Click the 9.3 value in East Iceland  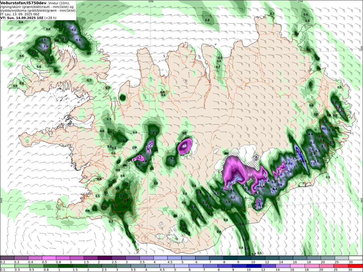pyautogui.click(x=324, y=129)
